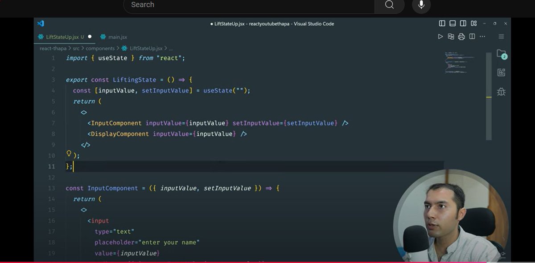Click the window title 'LiftStateUp.jsx - reactyoutubethapa'
535x263 pixels.
coord(252,24)
